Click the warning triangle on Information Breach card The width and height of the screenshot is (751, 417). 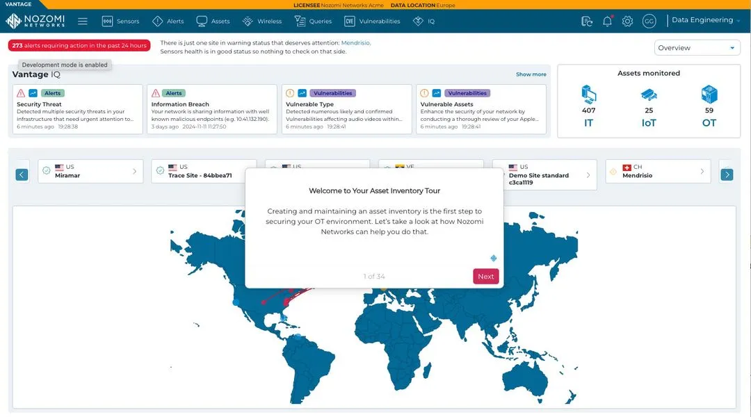(156, 93)
